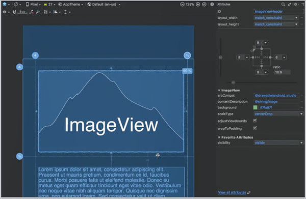Click the clear all constraints icon
The image size is (306, 199).
pos(31,12)
